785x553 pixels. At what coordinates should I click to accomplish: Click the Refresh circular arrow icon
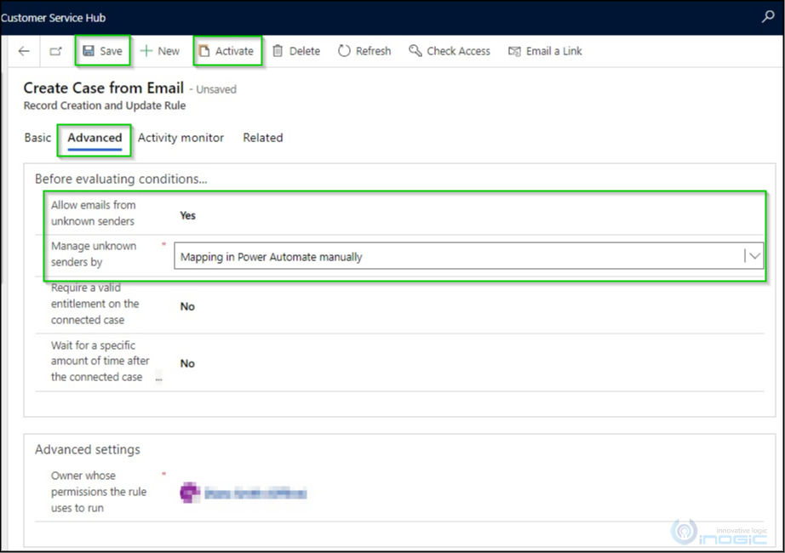tap(344, 51)
